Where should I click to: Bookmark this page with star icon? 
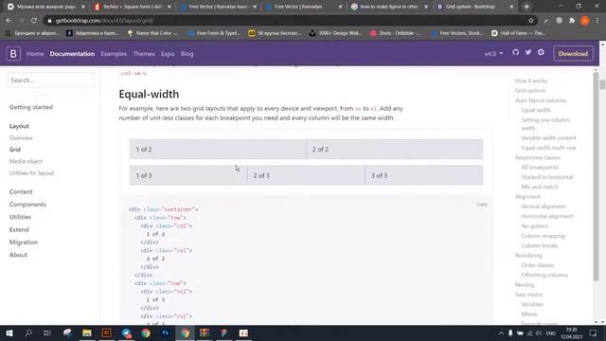point(531,21)
